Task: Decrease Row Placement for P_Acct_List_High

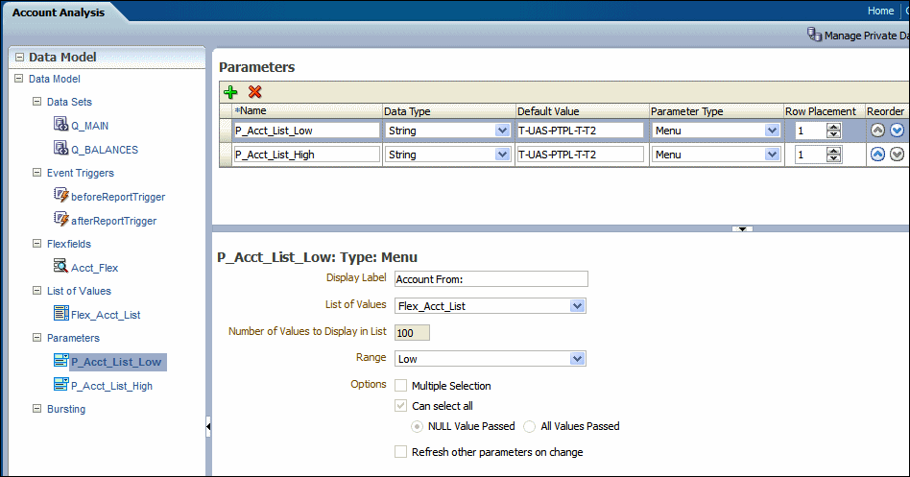Action: click(834, 157)
